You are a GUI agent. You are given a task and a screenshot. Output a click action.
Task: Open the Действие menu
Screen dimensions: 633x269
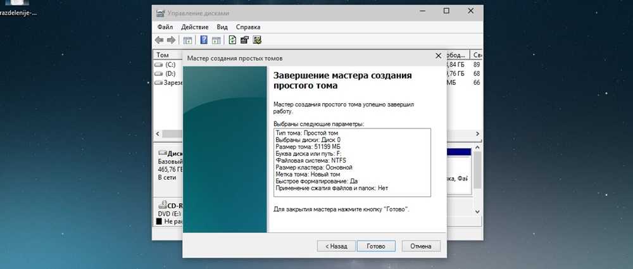point(194,27)
